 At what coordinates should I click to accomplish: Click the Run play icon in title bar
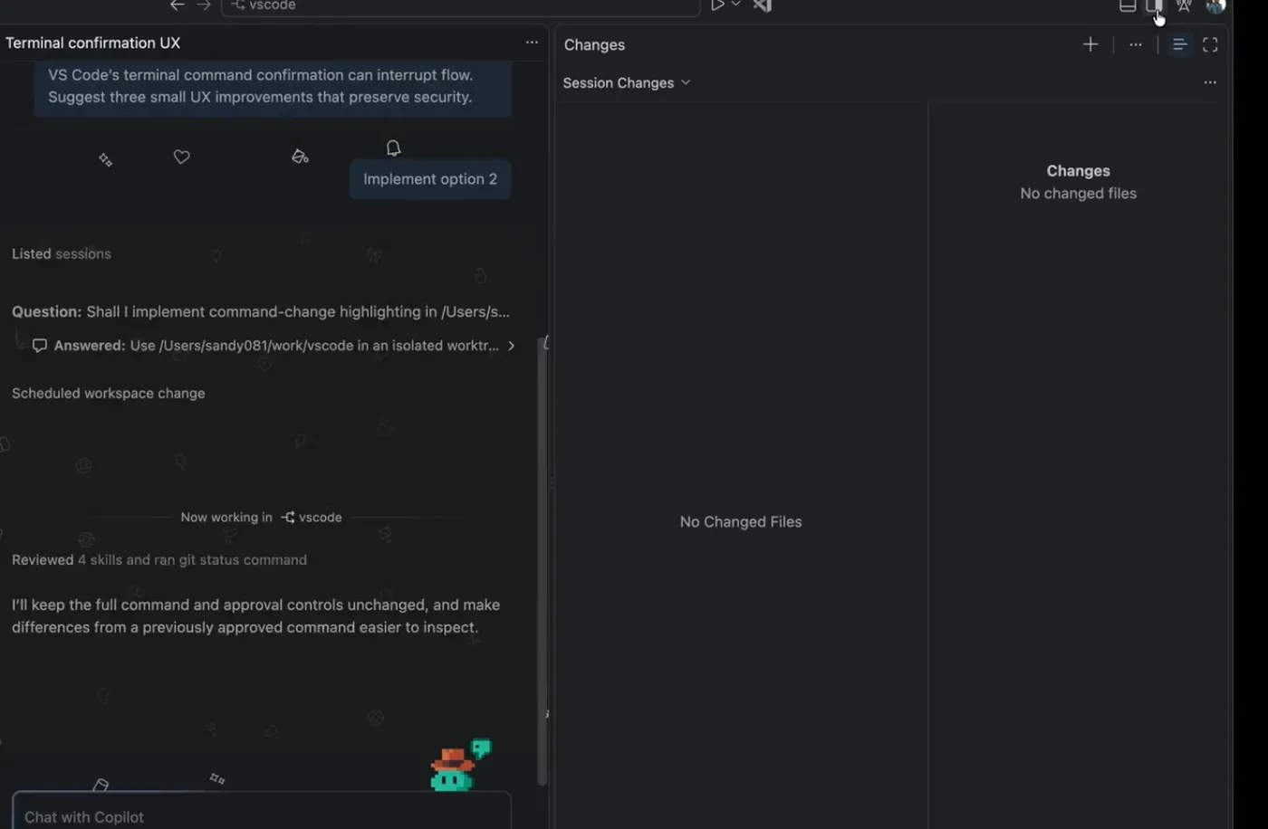[x=717, y=5]
